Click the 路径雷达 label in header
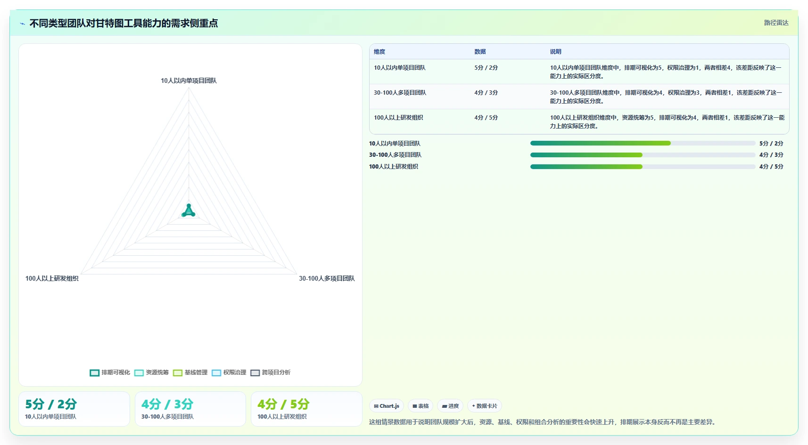 tap(776, 23)
